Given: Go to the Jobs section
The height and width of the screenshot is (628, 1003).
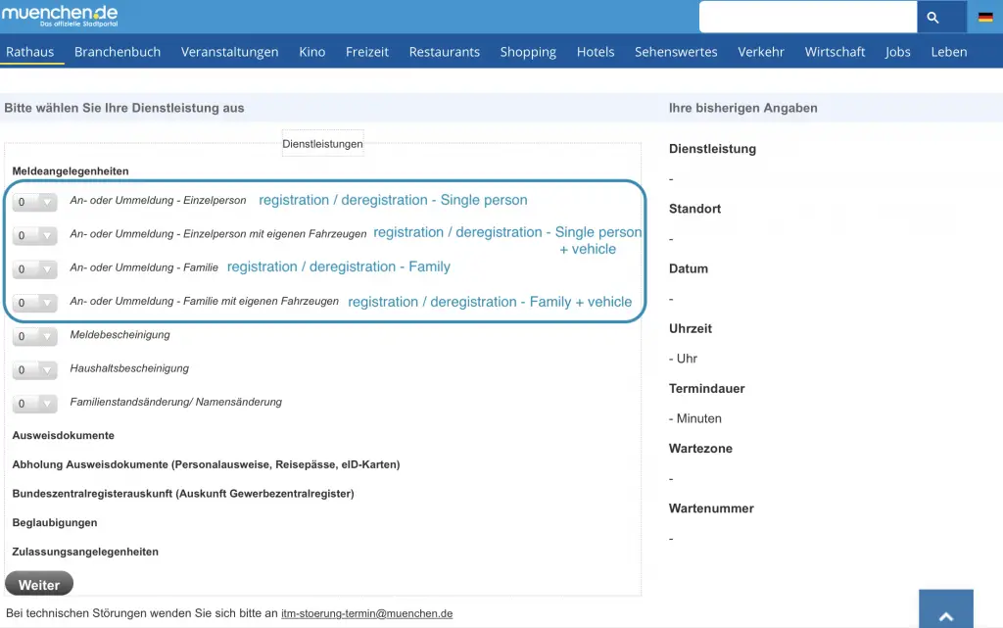Looking at the screenshot, I should (x=898, y=52).
